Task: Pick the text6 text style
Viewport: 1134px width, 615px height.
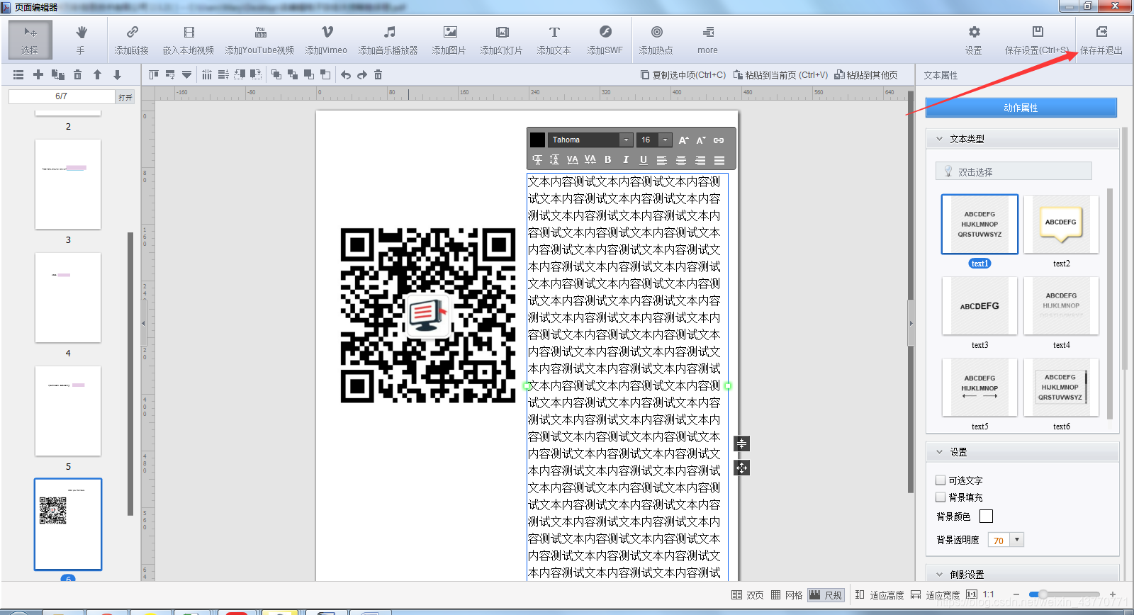Action: [x=1061, y=387]
